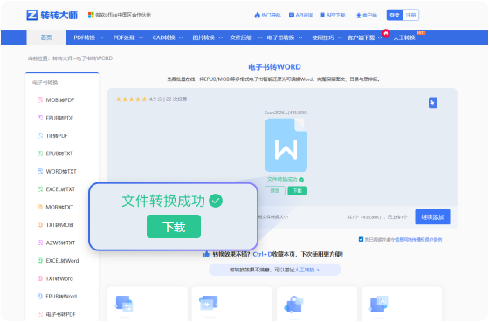Open API咨询 chat icon link

[301, 15]
